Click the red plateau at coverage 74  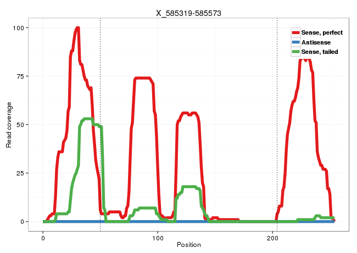[143, 78]
